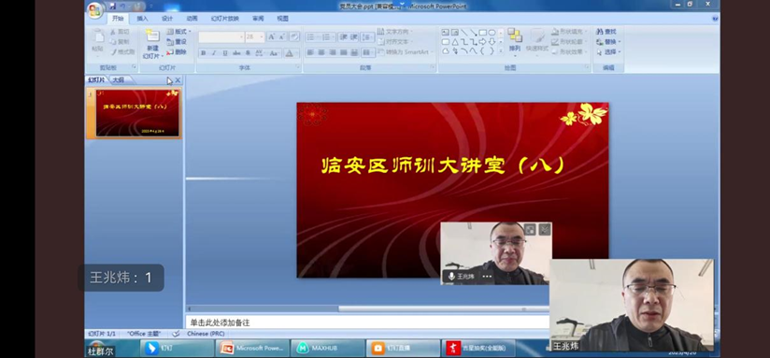Image resolution: width=770 pixels, height=358 pixels.
Task: Toggle Underline formatting
Action: pos(225,53)
